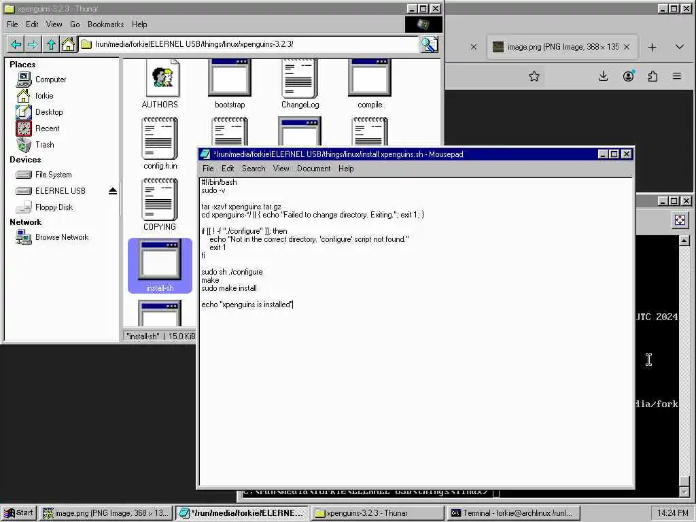Open Thunar Go menu
The height and width of the screenshot is (522, 696).
(x=75, y=24)
